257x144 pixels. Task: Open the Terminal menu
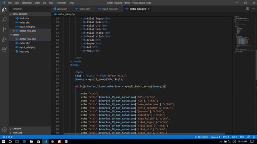pyautogui.click(x=61, y=3)
